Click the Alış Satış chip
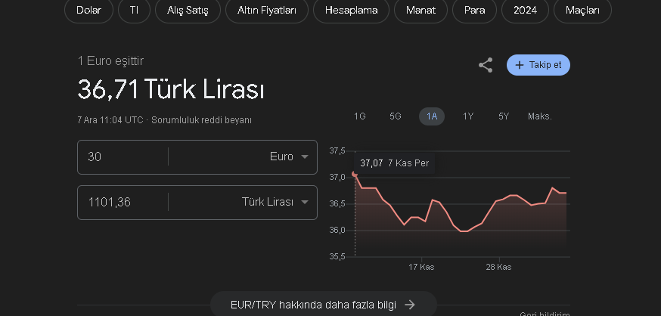This screenshot has width=661, height=316. point(188,10)
